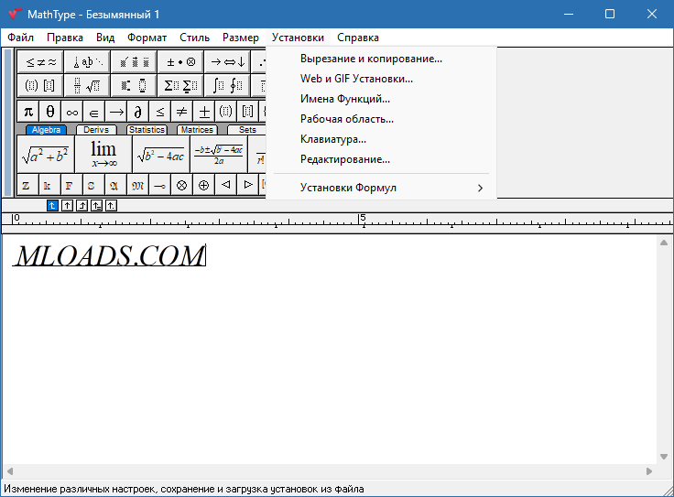Open the fraction and radical templates palette

87,85
